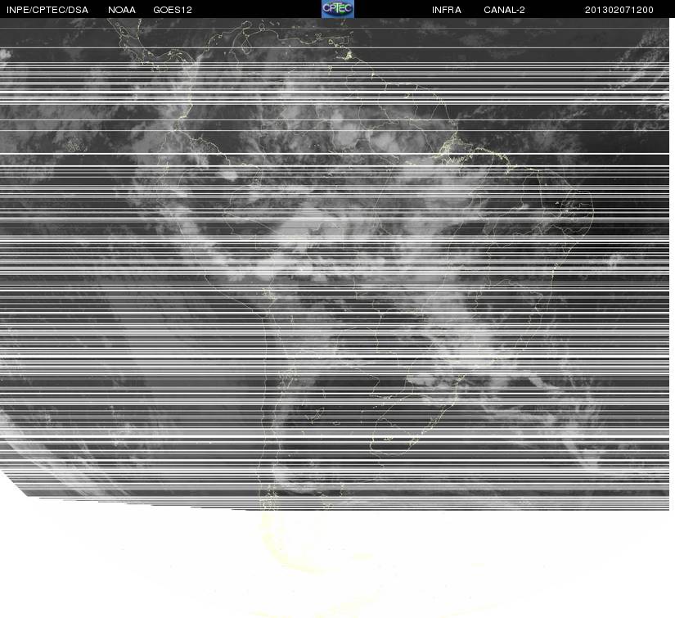Click the 201302071200 timestamp

click(619, 10)
